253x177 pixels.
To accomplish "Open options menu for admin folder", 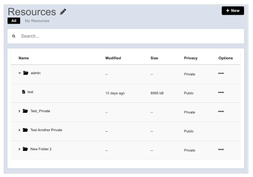I will click(x=221, y=74).
